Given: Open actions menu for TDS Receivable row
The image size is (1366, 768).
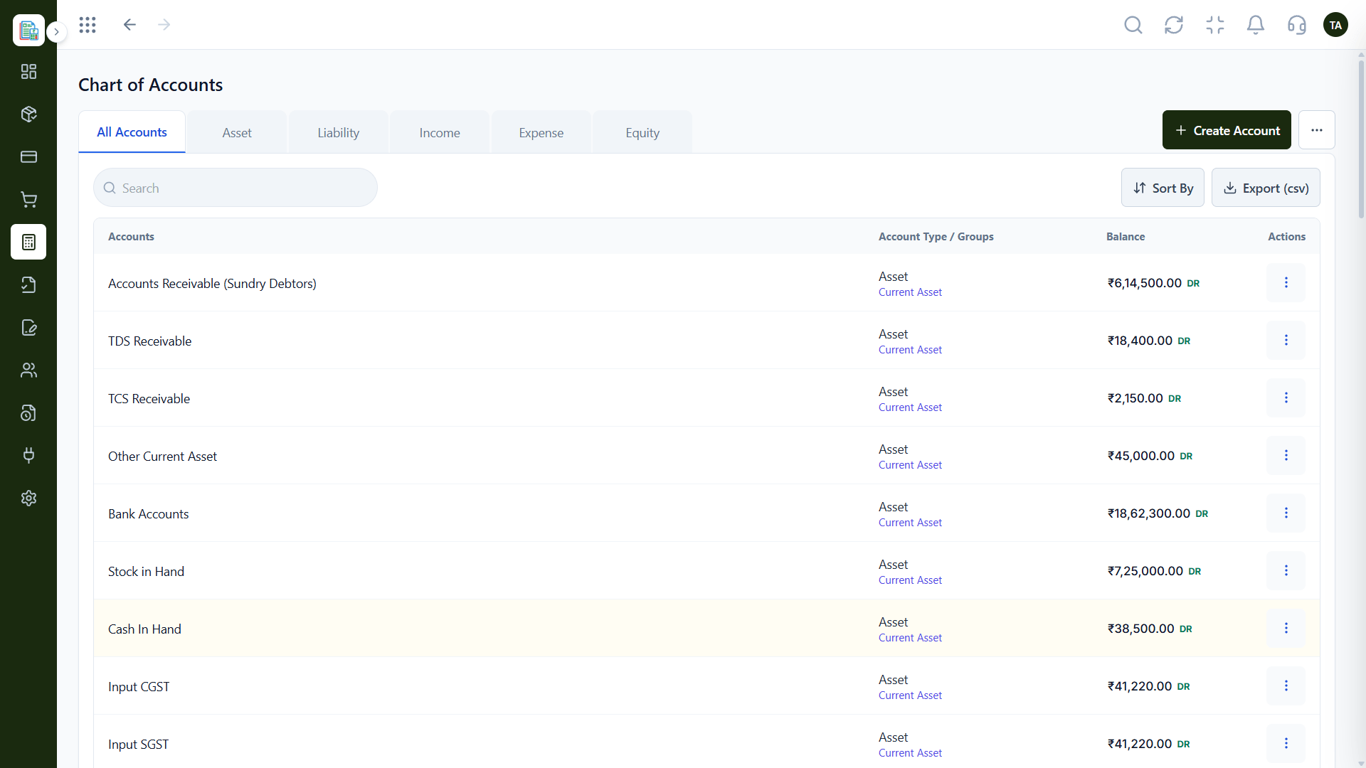Looking at the screenshot, I should pyautogui.click(x=1286, y=341).
